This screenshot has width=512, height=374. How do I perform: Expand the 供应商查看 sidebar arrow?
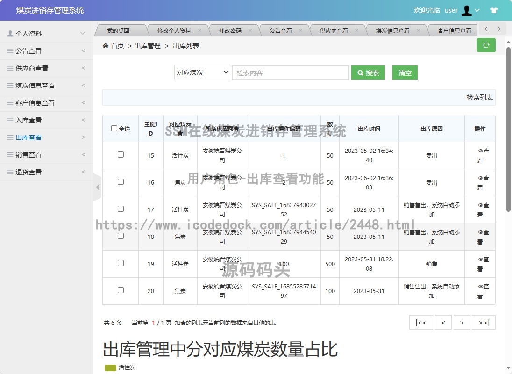coord(84,68)
